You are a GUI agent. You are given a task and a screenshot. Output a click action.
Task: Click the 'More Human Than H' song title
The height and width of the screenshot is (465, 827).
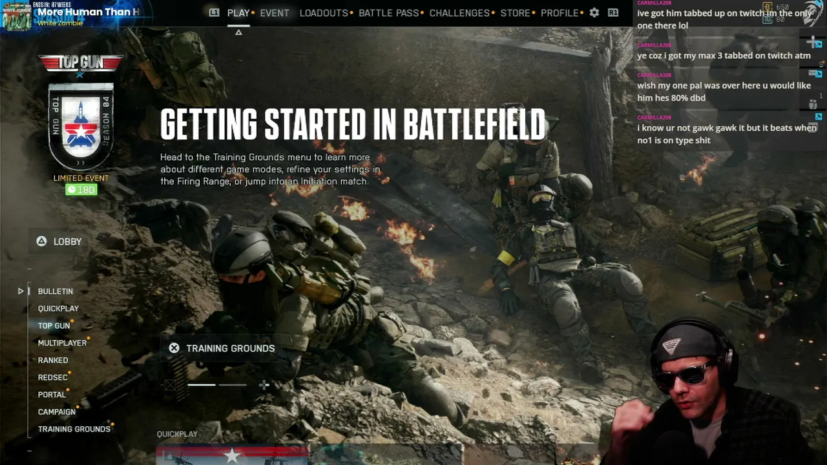click(89, 12)
